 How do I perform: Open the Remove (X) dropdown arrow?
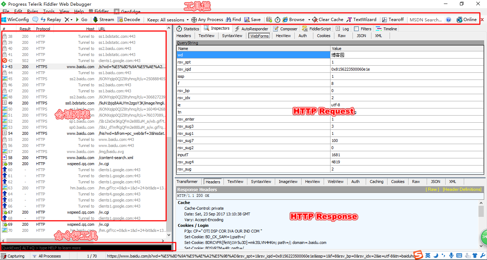[x=71, y=20]
